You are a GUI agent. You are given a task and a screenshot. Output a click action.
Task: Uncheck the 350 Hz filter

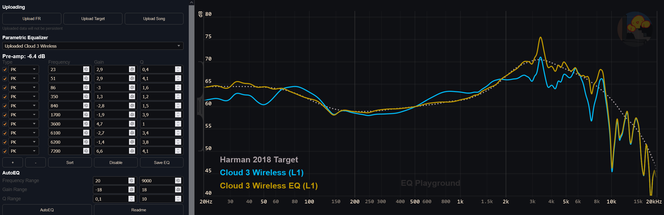pos(5,97)
